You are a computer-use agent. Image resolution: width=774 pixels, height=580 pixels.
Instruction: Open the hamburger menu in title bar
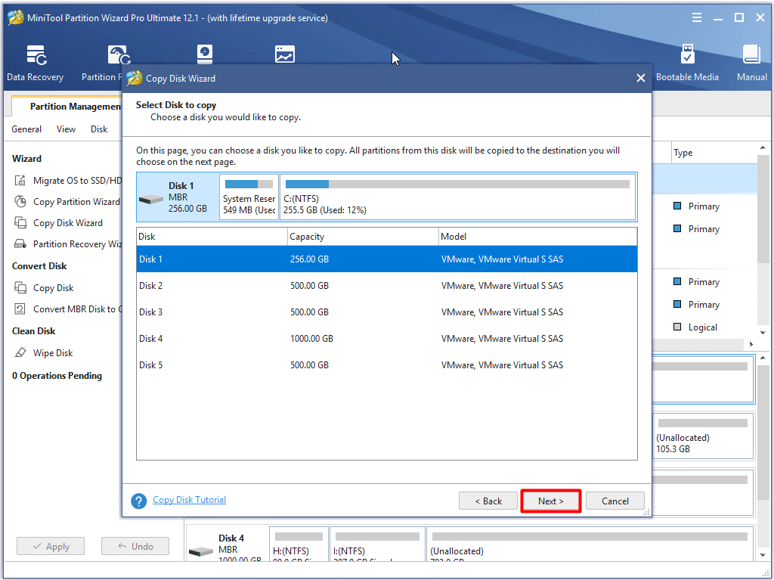[x=696, y=18]
